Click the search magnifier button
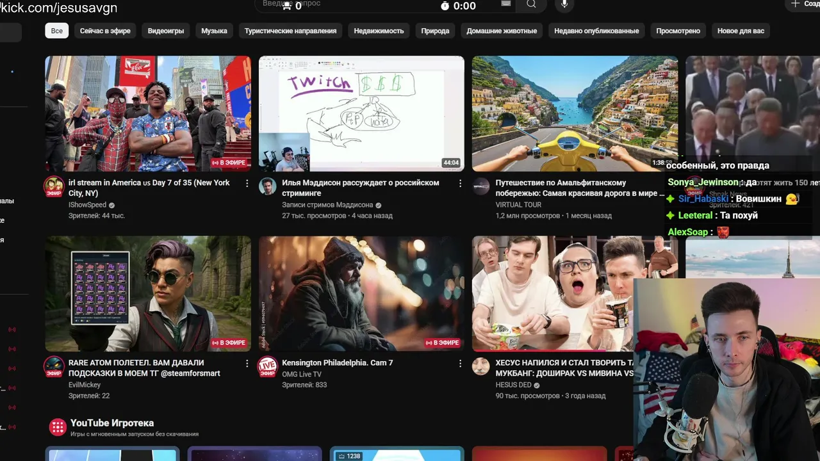The image size is (820, 461). pyautogui.click(x=531, y=4)
